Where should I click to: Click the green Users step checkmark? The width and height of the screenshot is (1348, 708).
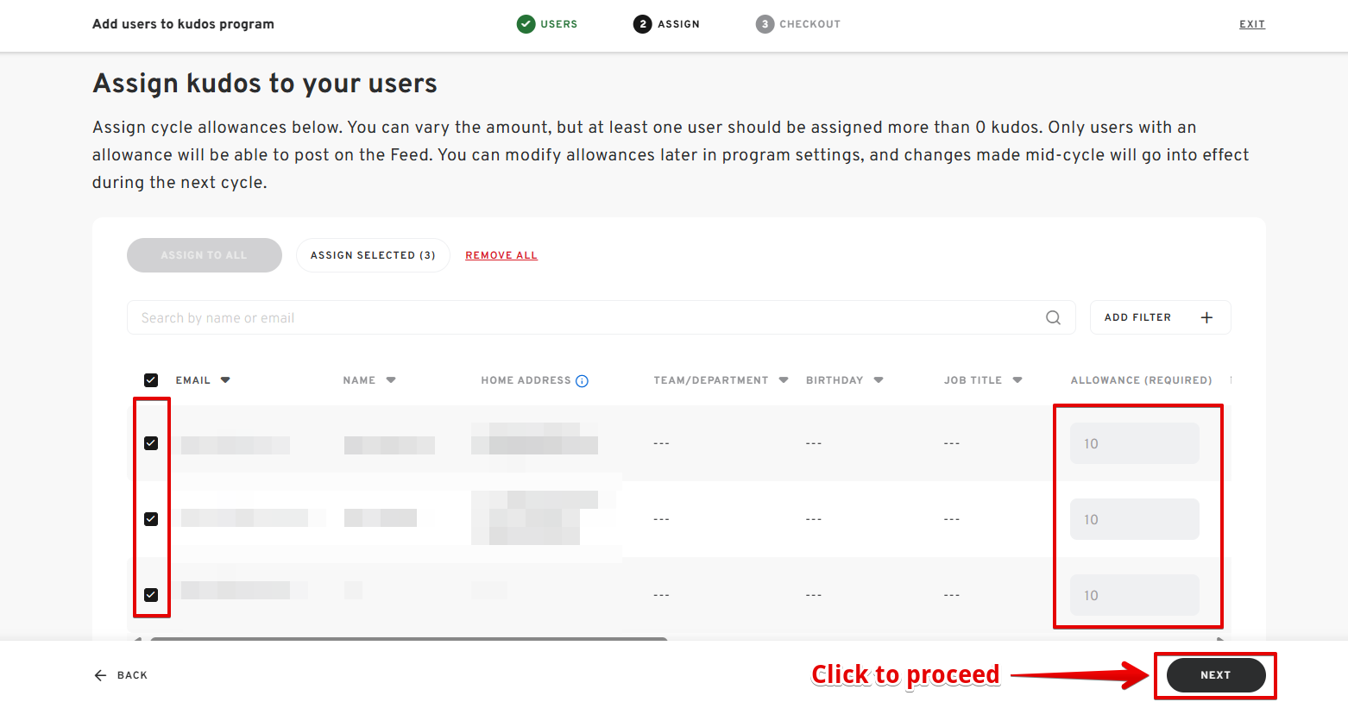(x=526, y=24)
